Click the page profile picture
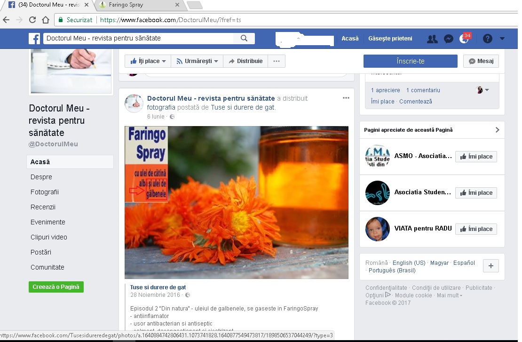This screenshot has width=522, height=342. coord(71,71)
